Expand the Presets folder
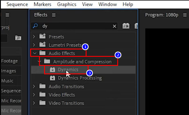 coord(34,37)
